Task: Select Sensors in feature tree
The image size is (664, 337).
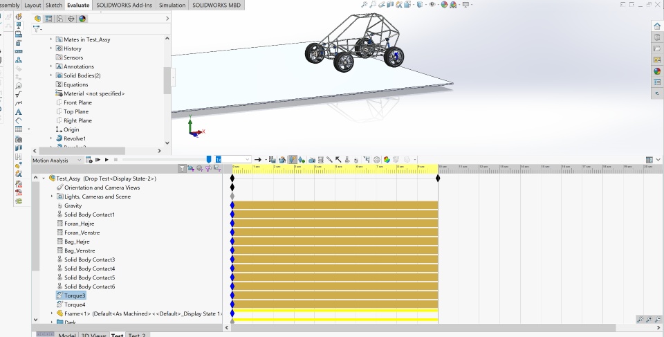Action: click(x=73, y=57)
